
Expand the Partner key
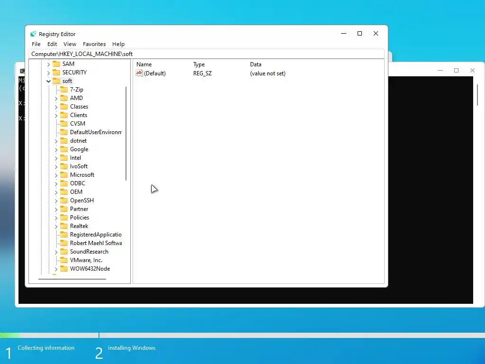[x=56, y=209]
